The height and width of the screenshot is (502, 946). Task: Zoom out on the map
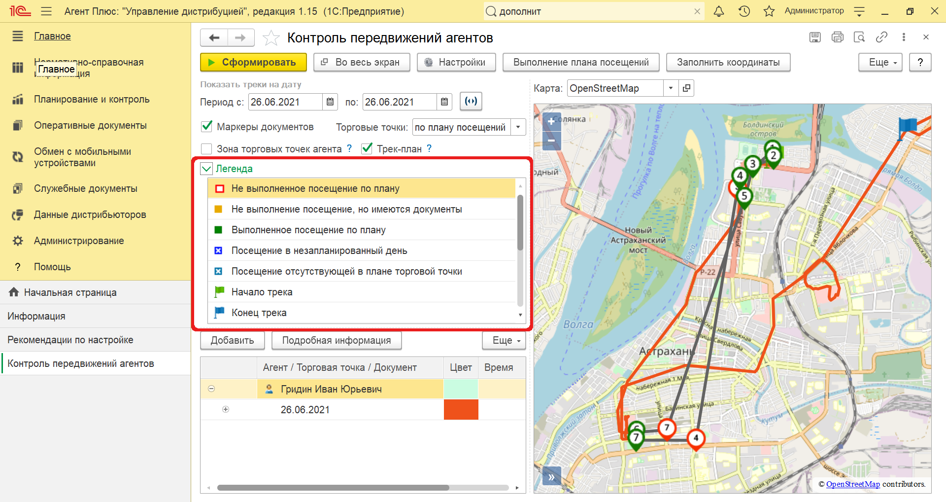click(551, 141)
